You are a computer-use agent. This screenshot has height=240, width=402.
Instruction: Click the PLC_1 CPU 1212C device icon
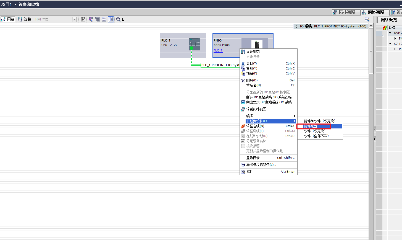[195, 44]
